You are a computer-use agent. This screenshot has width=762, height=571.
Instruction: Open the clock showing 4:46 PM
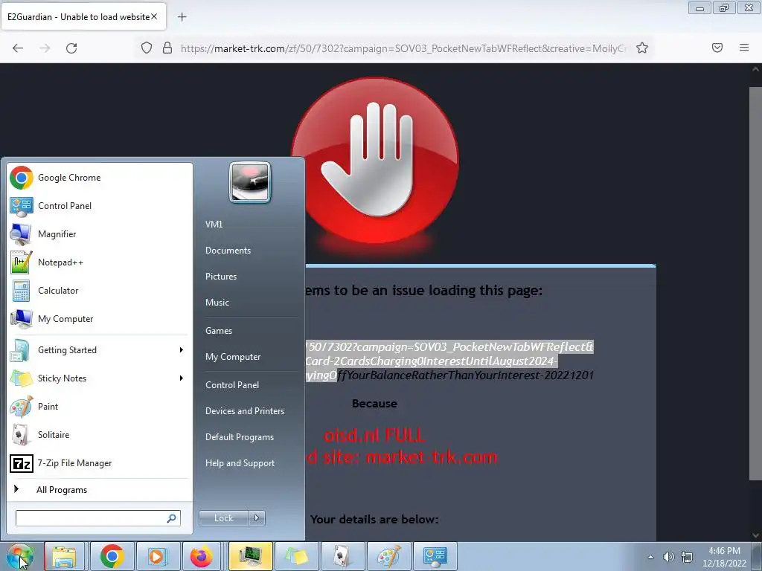coord(724,557)
